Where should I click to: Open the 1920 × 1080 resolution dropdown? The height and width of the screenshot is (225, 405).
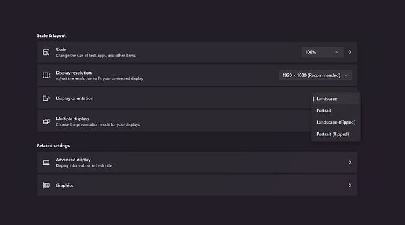pos(315,75)
